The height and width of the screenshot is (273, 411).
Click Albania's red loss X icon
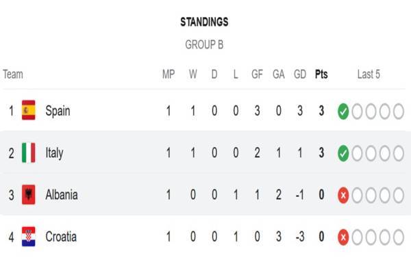pyautogui.click(x=343, y=195)
